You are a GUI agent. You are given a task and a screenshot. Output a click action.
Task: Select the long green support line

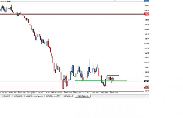click(101, 81)
